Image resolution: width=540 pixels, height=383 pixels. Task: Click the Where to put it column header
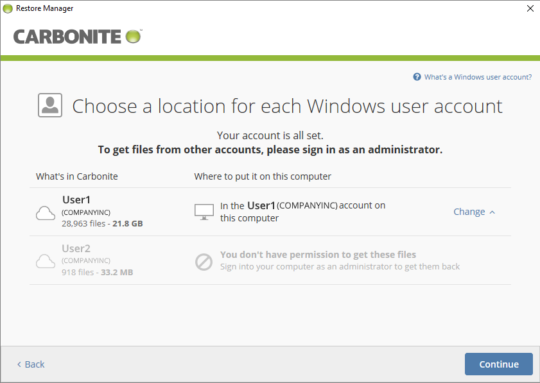pos(263,176)
